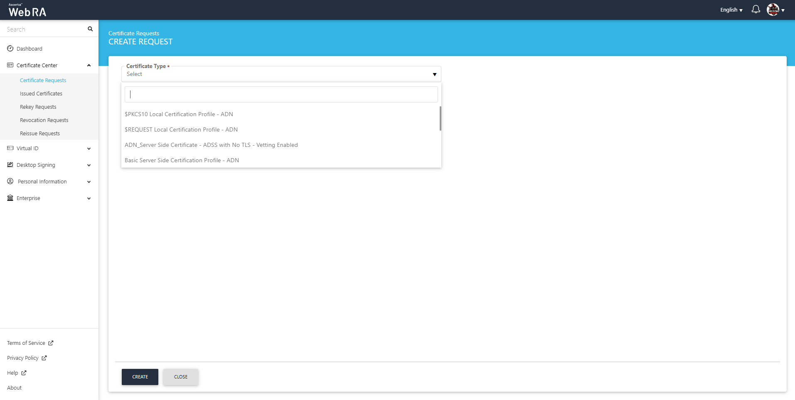This screenshot has width=795, height=400.
Task: Click the Certificate Type Select field
Action: 281,74
